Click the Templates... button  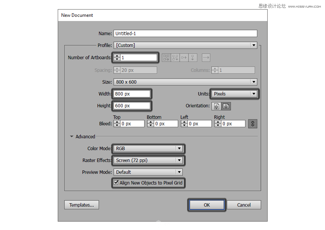(81, 205)
